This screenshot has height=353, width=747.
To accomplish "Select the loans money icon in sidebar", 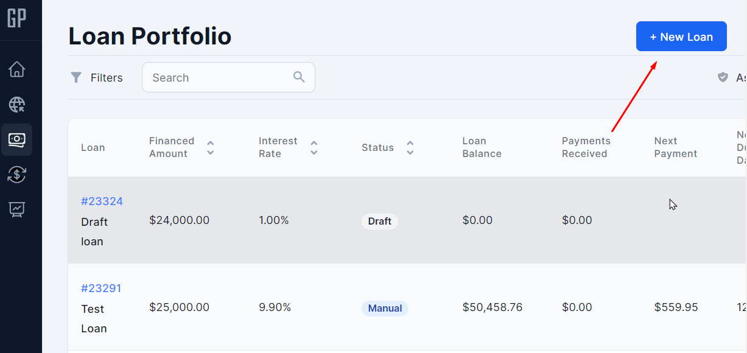I will [x=17, y=140].
